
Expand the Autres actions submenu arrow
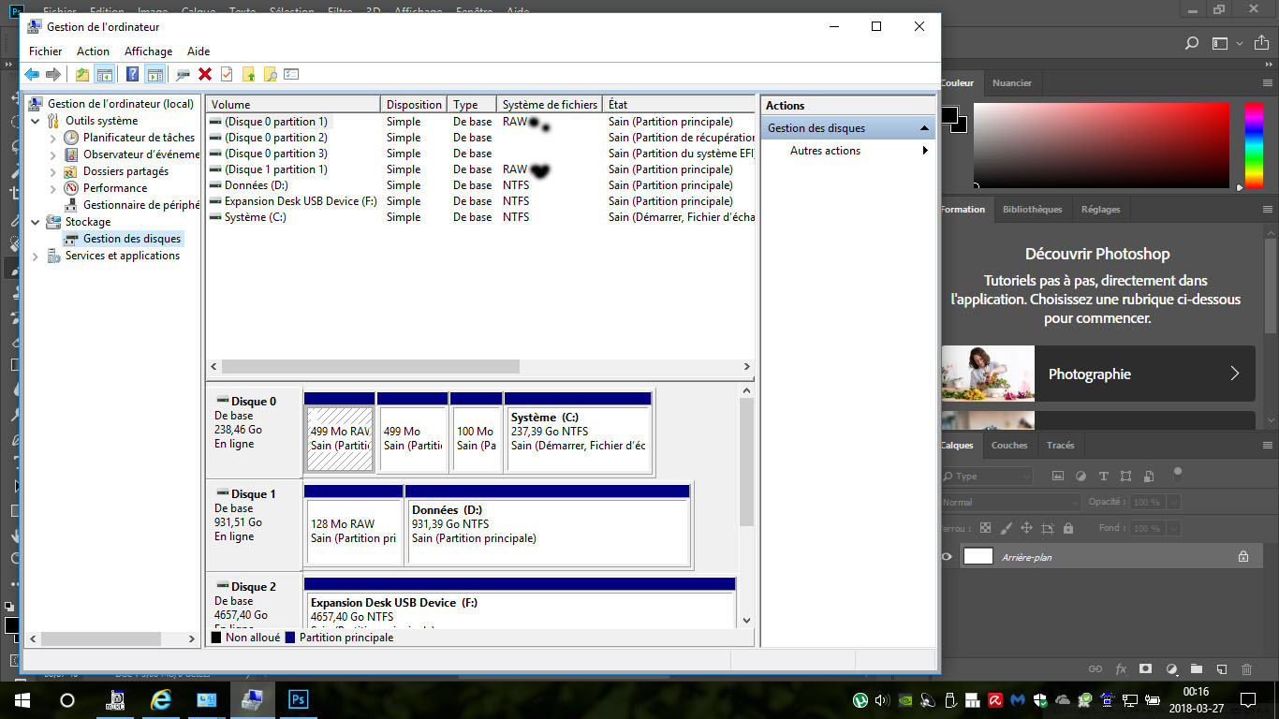coord(925,151)
